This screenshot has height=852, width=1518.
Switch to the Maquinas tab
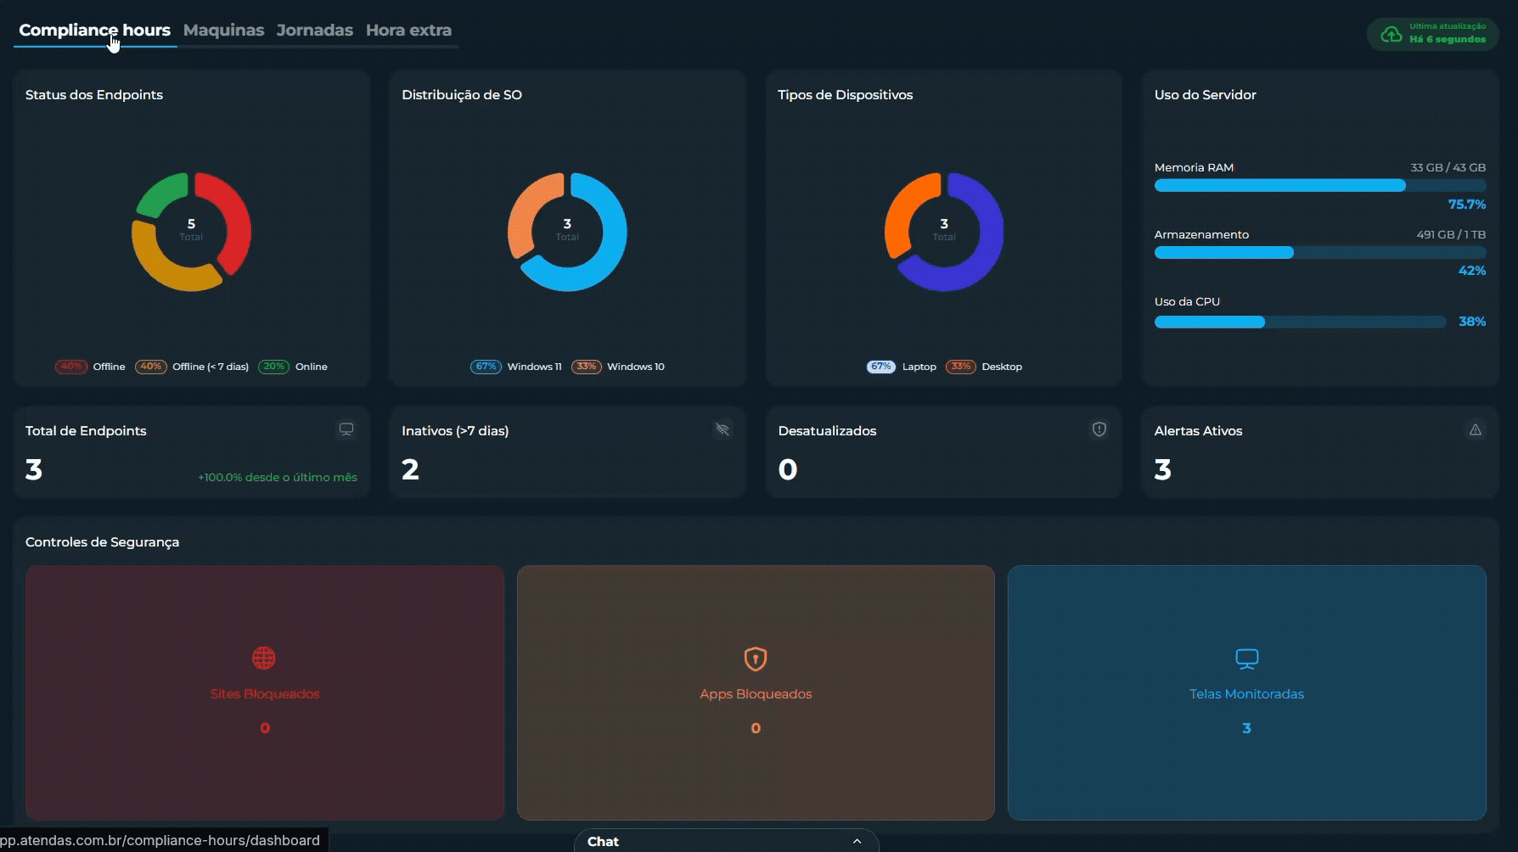pos(223,30)
